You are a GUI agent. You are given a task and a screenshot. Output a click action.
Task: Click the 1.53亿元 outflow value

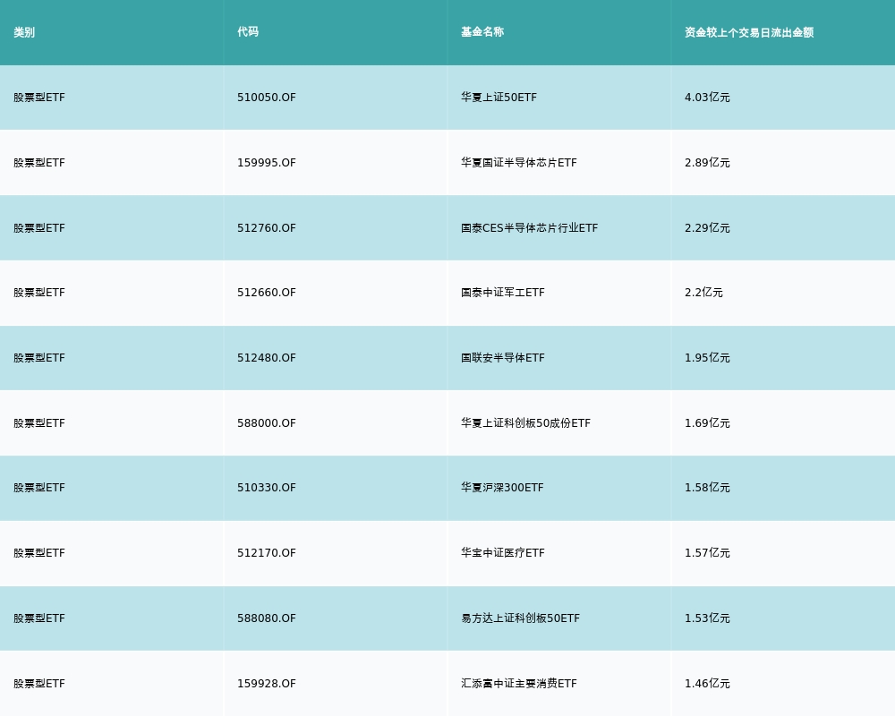707,618
